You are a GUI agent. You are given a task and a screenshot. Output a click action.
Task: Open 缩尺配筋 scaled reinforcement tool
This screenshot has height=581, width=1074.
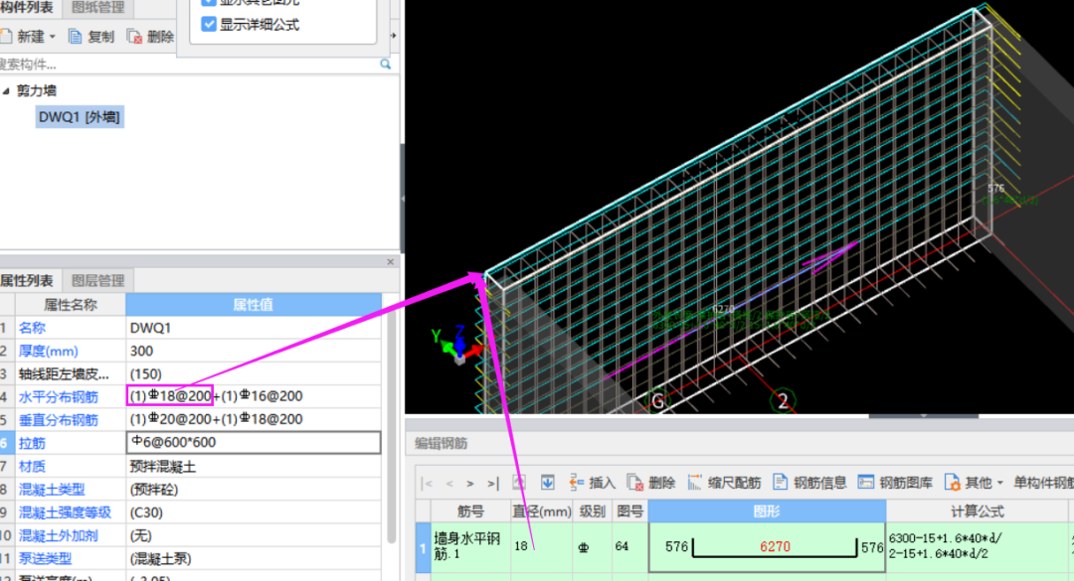click(x=695, y=483)
